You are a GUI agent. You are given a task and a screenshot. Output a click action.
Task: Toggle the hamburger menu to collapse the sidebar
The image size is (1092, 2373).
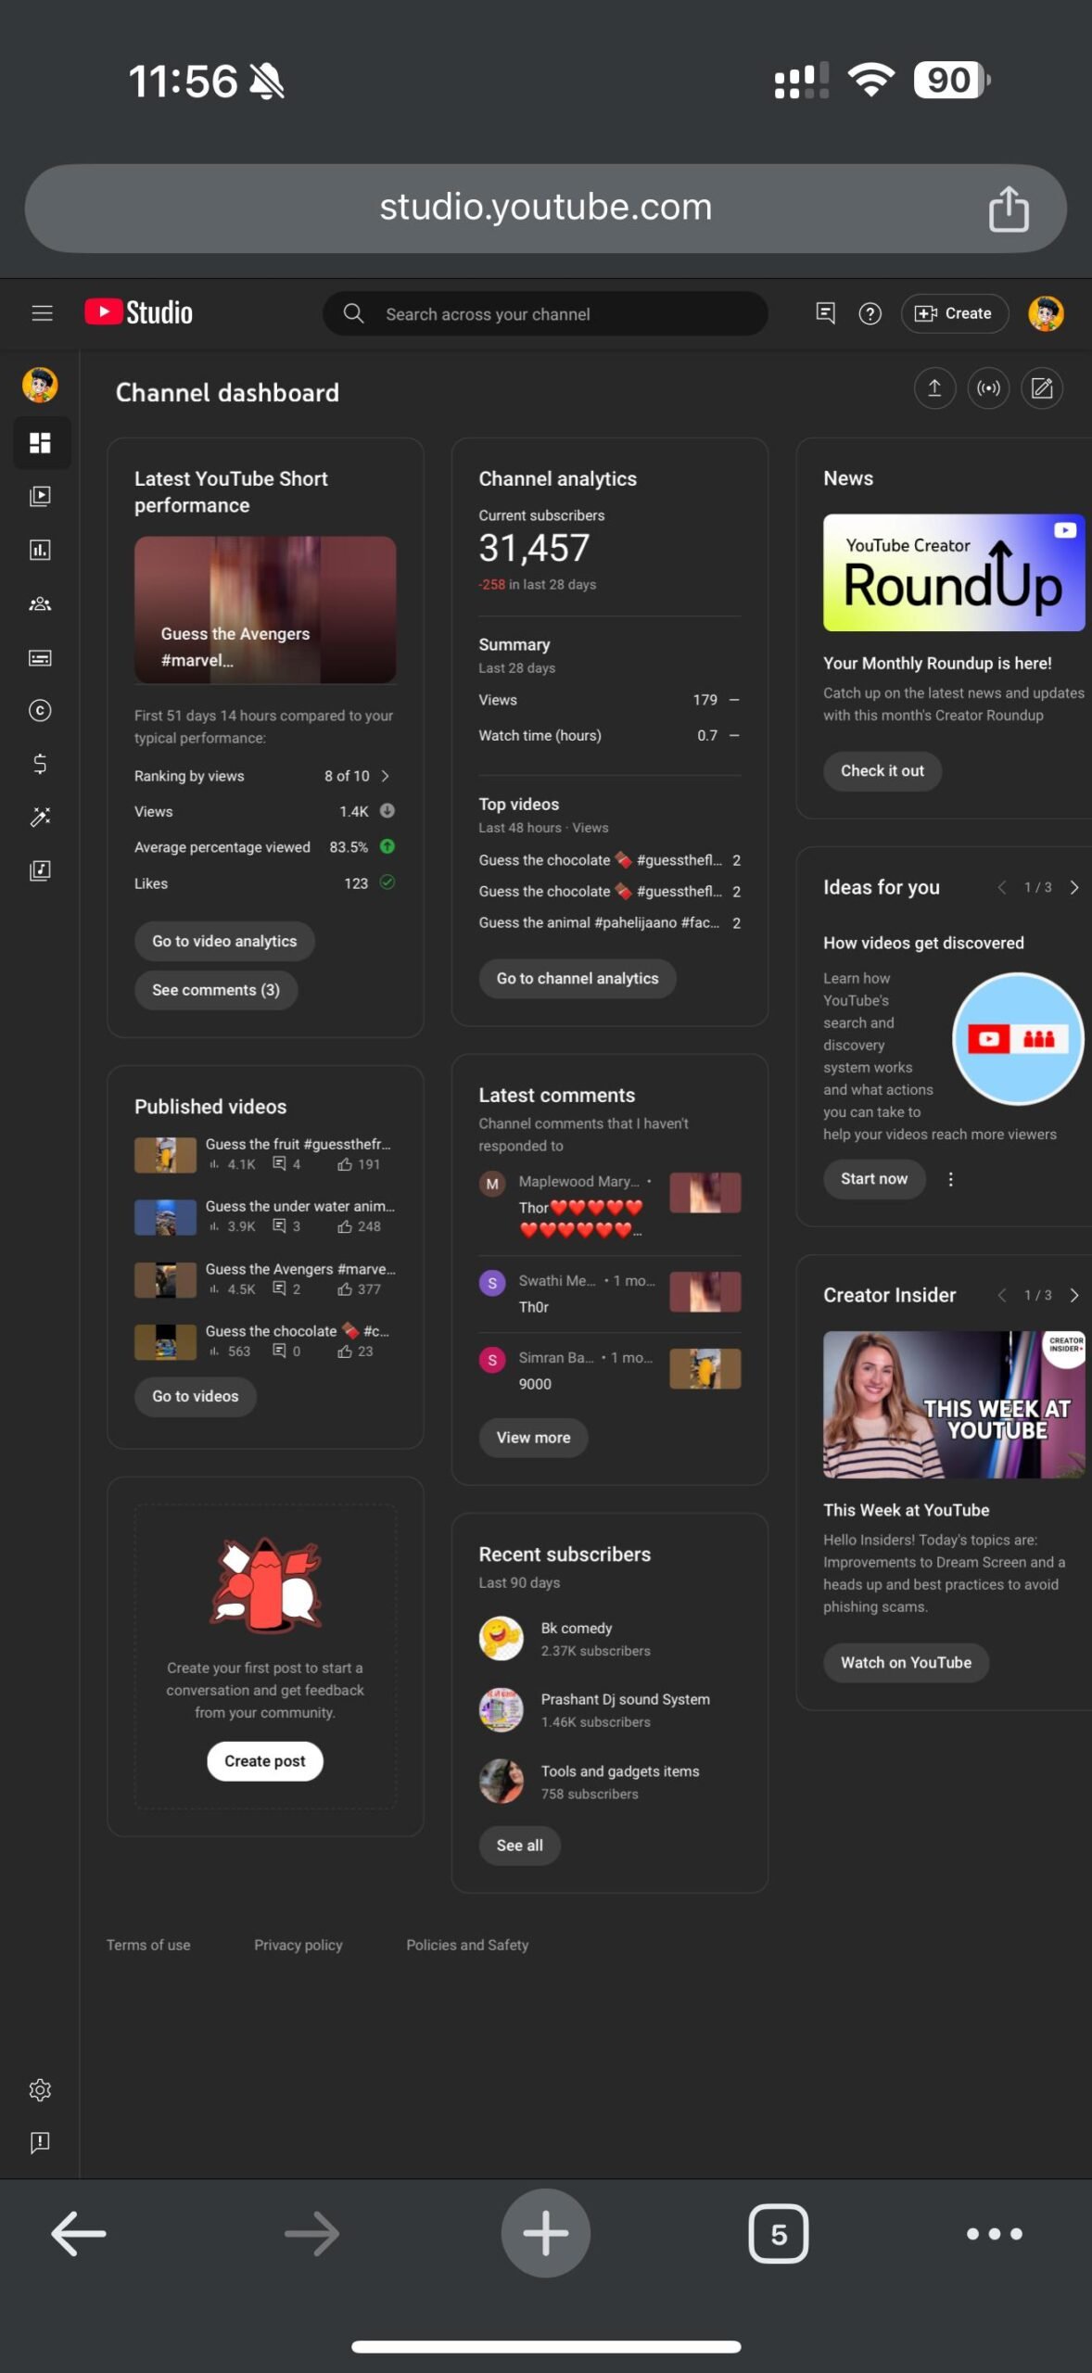click(42, 313)
